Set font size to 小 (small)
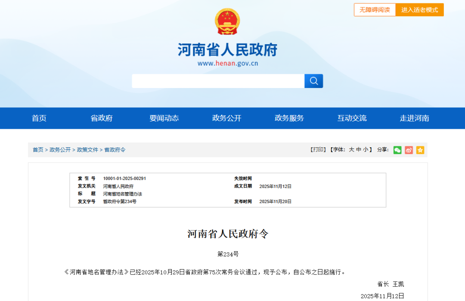This screenshot has height=301, width=465. (365, 149)
